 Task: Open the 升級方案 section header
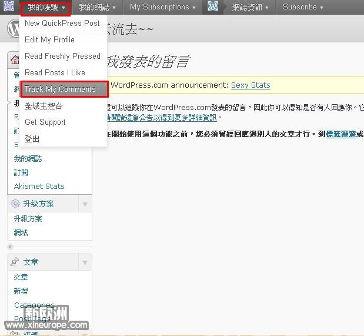[38, 204]
